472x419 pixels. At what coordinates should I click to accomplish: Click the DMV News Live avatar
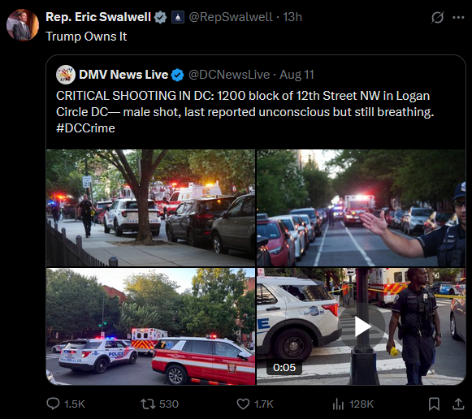(66, 75)
